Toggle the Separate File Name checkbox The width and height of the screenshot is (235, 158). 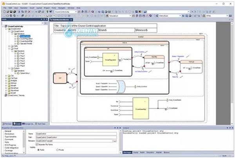[37, 145]
